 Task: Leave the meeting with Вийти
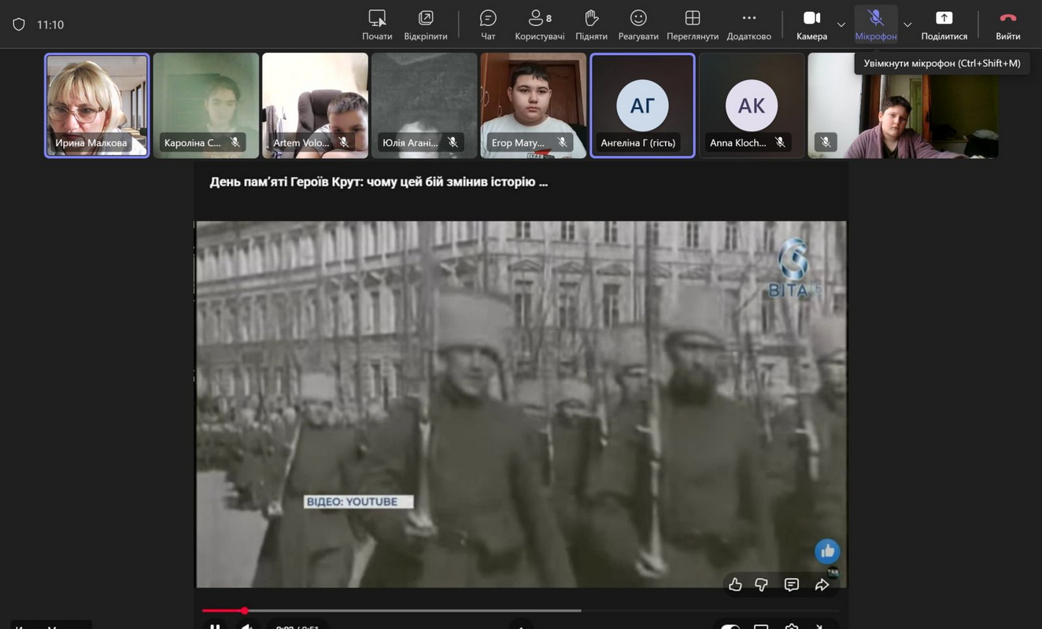tap(1007, 24)
